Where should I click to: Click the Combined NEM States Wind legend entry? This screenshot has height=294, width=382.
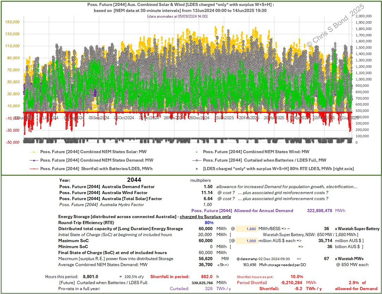point(252,152)
